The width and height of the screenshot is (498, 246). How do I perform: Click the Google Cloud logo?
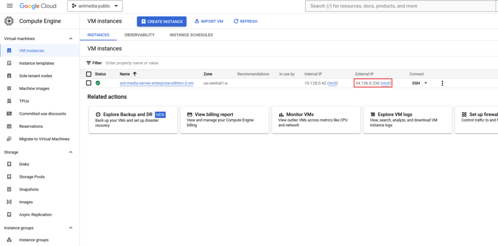point(38,6)
